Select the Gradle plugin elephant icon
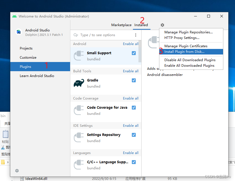The image size is (235, 181). 79,83
